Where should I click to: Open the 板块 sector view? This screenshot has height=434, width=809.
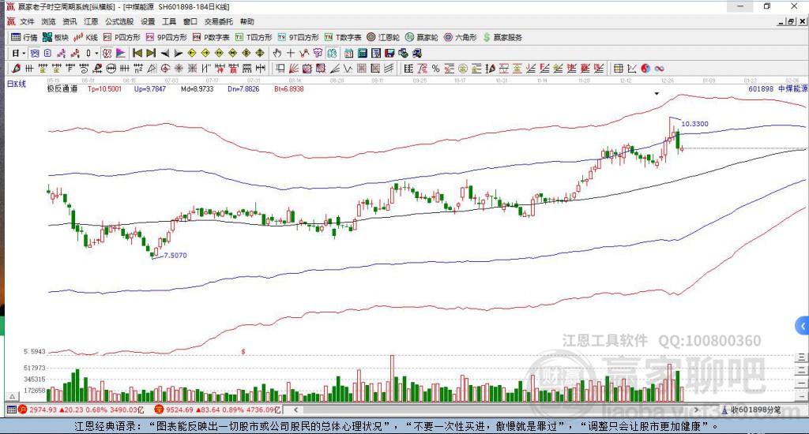[55, 37]
